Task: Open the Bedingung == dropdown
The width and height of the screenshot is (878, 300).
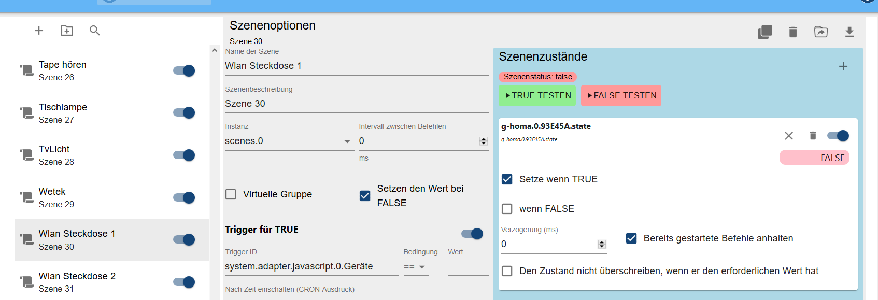Action: [416, 267]
